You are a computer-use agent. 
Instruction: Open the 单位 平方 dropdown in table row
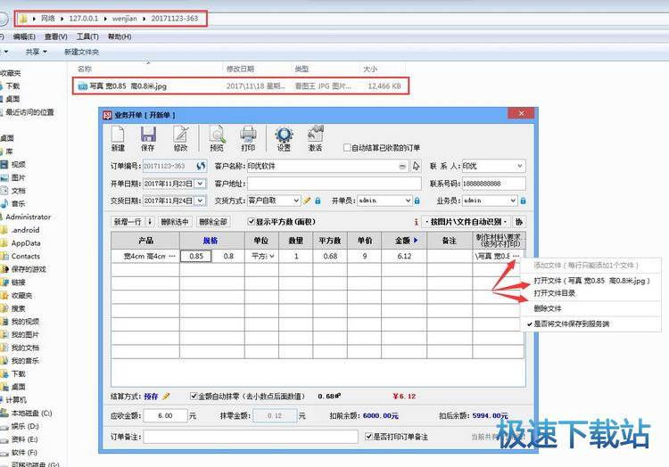tap(272, 256)
